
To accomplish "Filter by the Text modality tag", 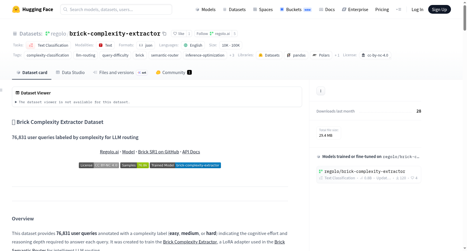I will click(105, 45).
